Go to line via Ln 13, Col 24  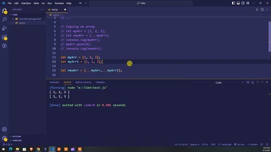click(181, 144)
